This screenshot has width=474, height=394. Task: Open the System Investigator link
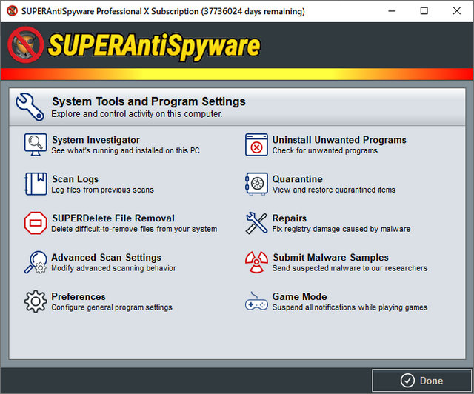pyautogui.click(x=96, y=140)
